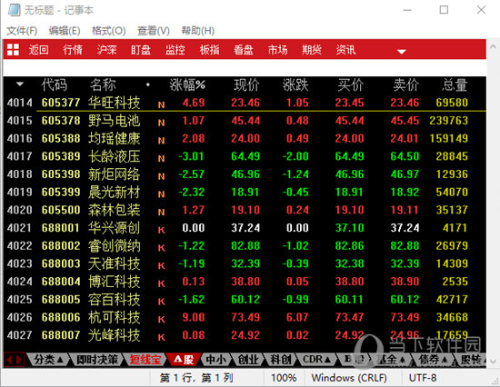This screenshot has height=387, width=500.
Task: Click the dot marker beside 名称 header
Action: click(x=148, y=84)
